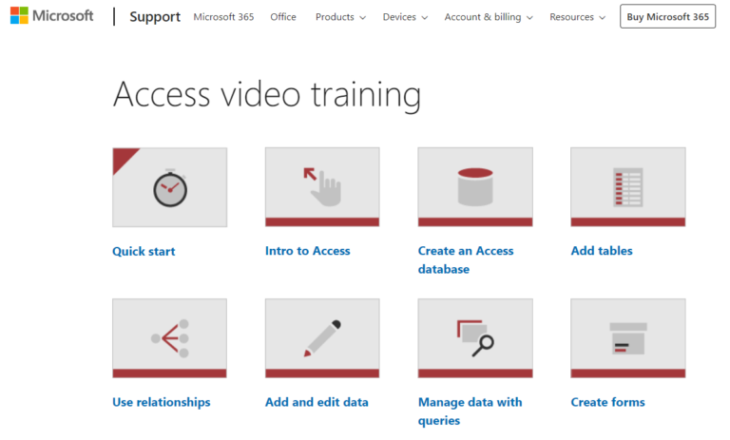Open the Resources dropdown menu
The height and width of the screenshot is (440, 730).
point(578,17)
